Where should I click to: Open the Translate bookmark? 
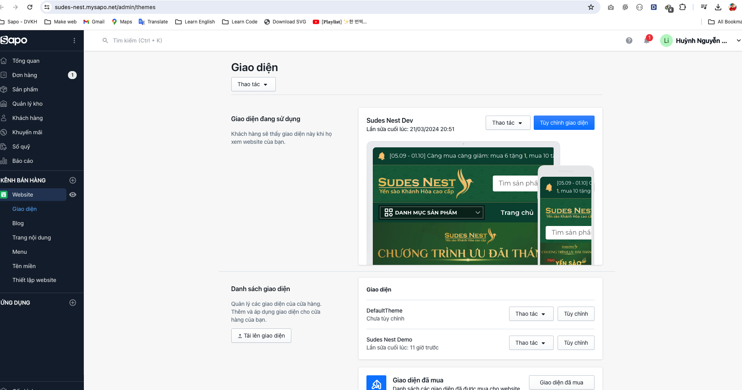[x=153, y=22]
